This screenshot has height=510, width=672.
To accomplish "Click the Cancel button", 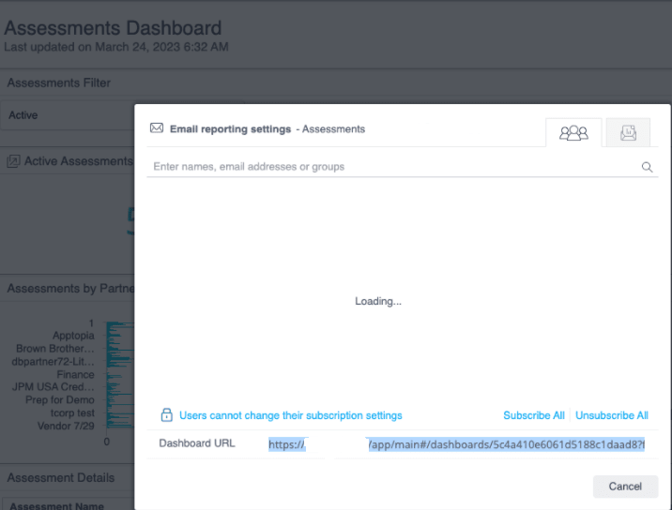I will pos(625,487).
